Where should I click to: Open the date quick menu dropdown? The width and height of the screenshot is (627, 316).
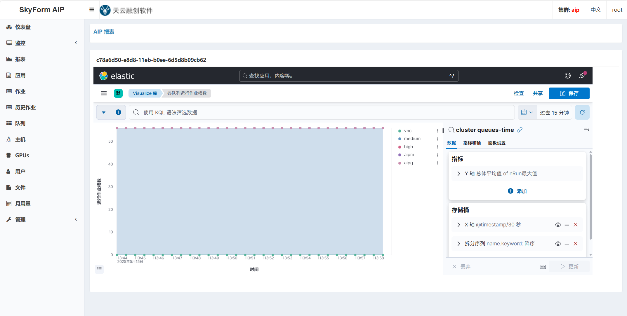(527, 112)
